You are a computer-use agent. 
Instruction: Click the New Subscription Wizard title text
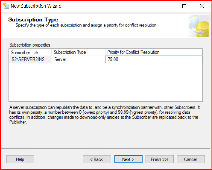pyautogui.click(x=36, y=6)
